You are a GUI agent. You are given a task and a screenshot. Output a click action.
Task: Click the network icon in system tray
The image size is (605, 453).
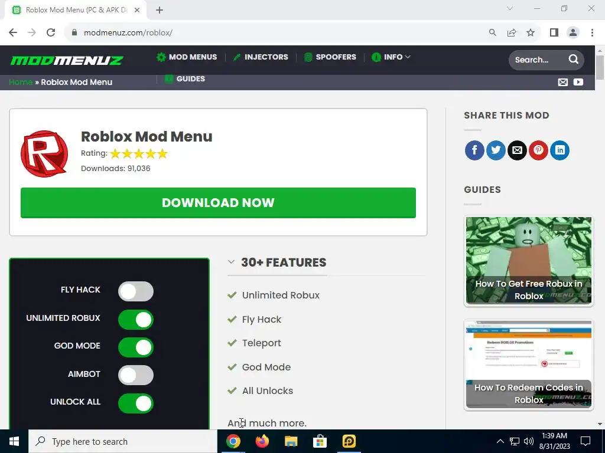(x=515, y=441)
